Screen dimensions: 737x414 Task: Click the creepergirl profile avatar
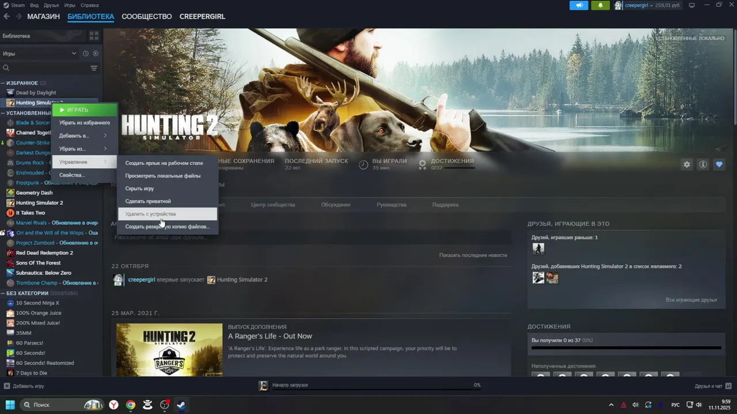(x=618, y=5)
